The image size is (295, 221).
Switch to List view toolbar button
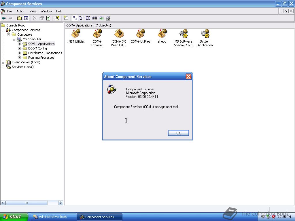point(88,18)
